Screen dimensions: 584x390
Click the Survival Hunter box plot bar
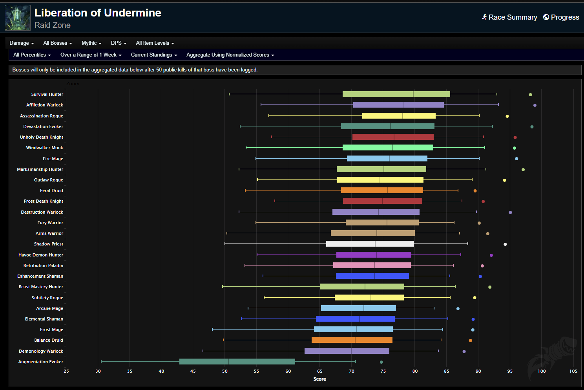click(396, 94)
